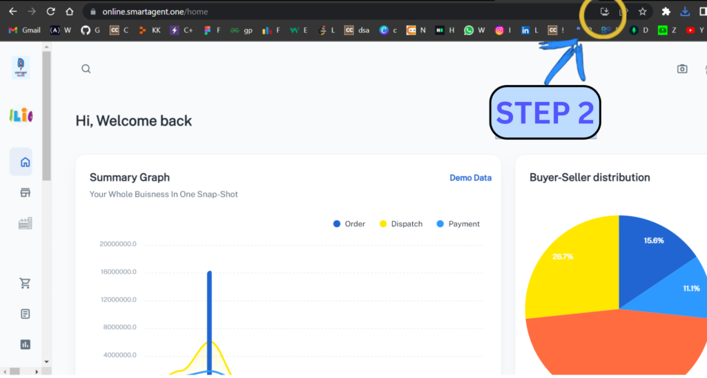Open the Figma bookmark

pos(212,30)
